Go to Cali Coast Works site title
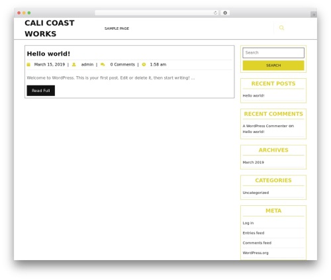The image size is (331, 280). (x=50, y=28)
